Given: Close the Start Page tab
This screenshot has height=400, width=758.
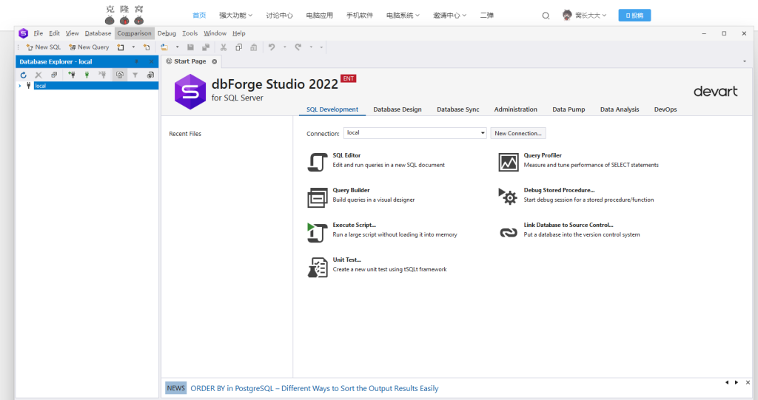Looking at the screenshot, I should (x=214, y=61).
